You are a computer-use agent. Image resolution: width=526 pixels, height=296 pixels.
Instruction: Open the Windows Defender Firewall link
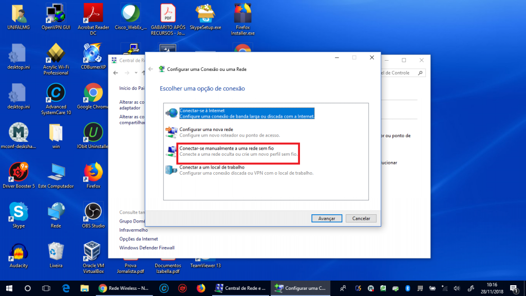(x=146, y=248)
